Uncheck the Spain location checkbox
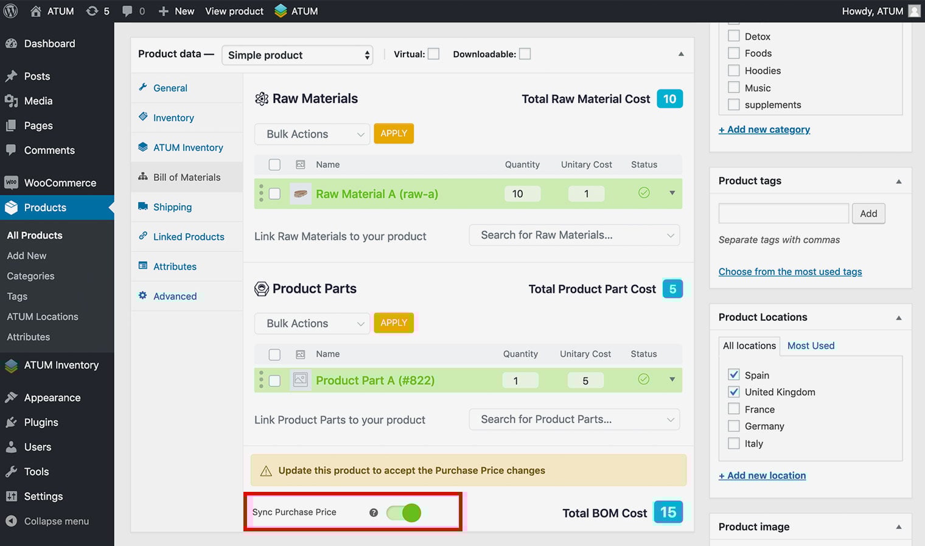This screenshot has width=925, height=546. pyautogui.click(x=734, y=375)
